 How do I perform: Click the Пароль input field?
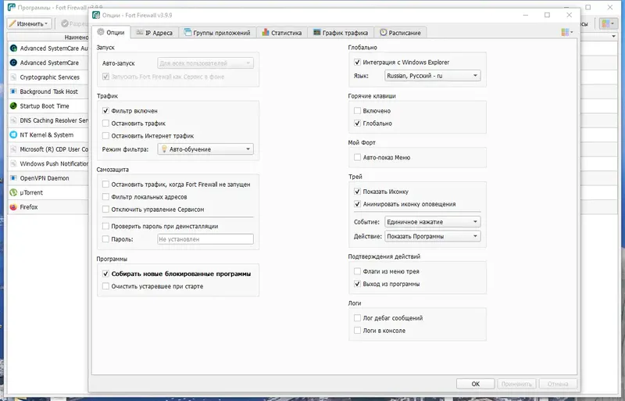[x=205, y=239]
